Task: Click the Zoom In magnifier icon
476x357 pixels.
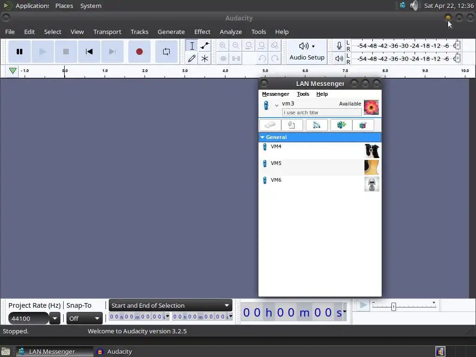Action: point(223,46)
